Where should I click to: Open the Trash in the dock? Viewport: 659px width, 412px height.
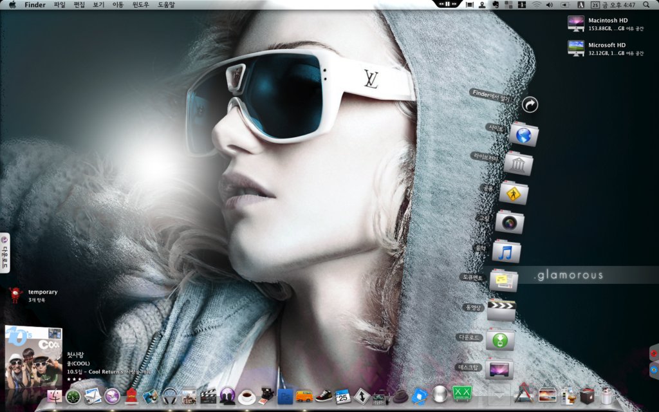click(x=606, y=395)
